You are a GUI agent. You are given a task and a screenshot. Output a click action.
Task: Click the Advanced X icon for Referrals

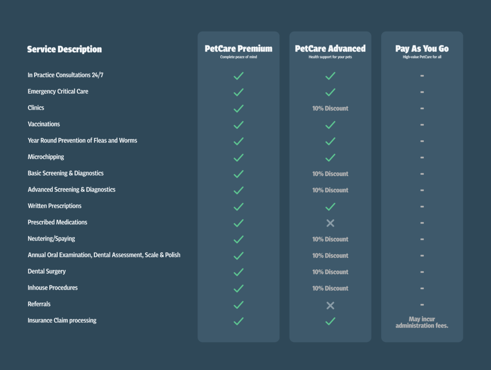click(x=330, y=305)
